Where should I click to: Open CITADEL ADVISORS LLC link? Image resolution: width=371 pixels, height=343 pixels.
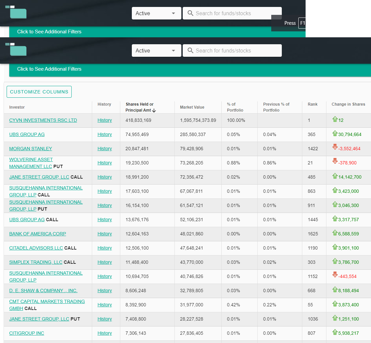(x=36, y=248)
